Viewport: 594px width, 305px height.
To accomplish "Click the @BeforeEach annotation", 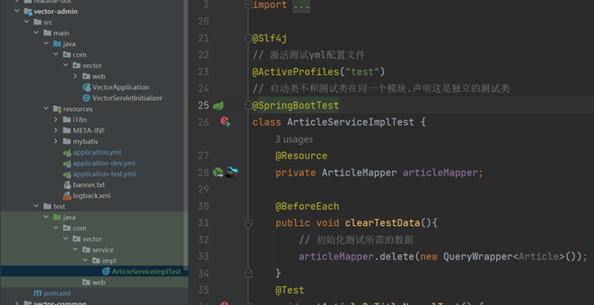I will (x=307, y=206).
